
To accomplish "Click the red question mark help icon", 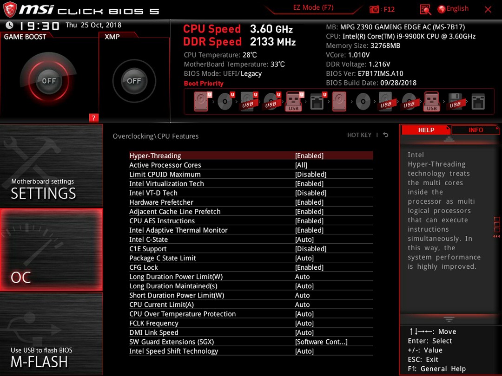I will pyautogui.click(x=93, y=117).
